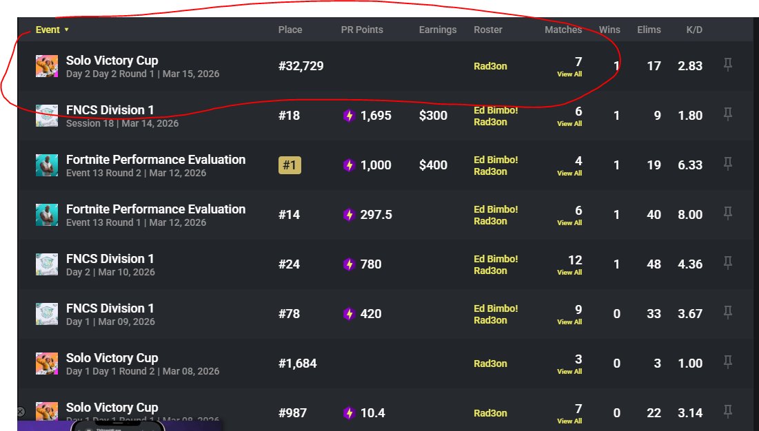Pin the Solo Victory Cup Round 2 row
759x431 pixels.
click(727, 361)
